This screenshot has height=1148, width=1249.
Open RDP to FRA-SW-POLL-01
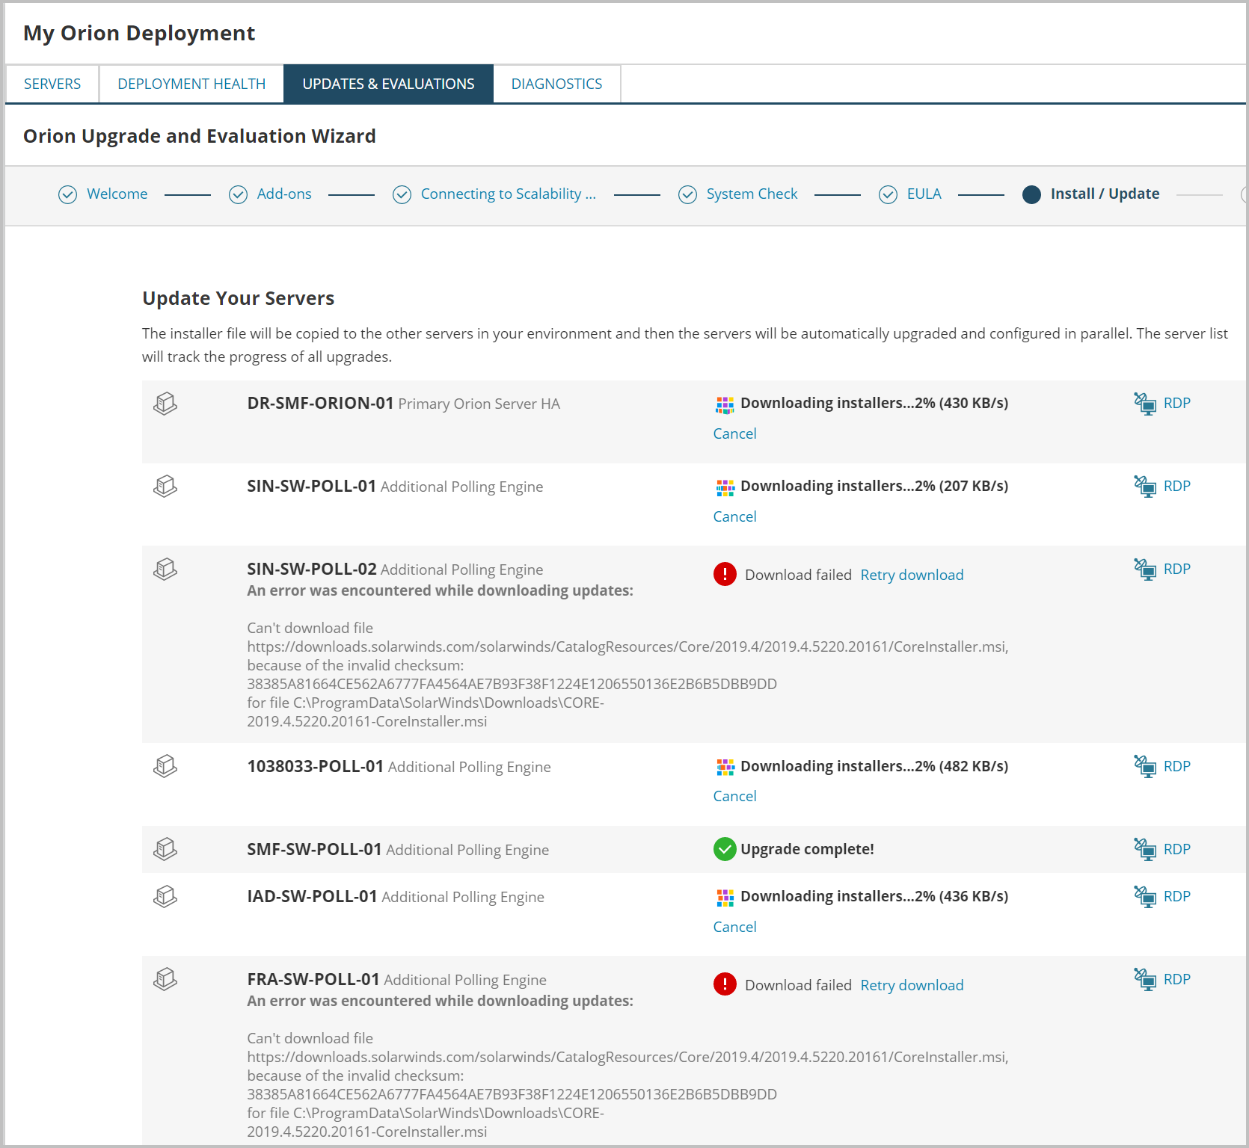click(1176, 979)
